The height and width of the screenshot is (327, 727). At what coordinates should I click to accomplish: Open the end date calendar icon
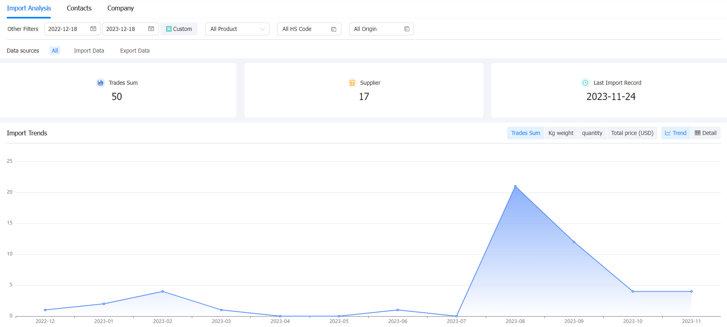click(151, 29)
